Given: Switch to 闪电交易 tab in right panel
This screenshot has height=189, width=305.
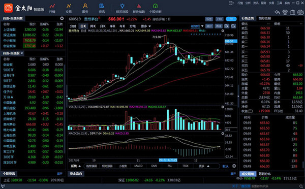Looking at the screenshot, I should click(x=265, y=18).
